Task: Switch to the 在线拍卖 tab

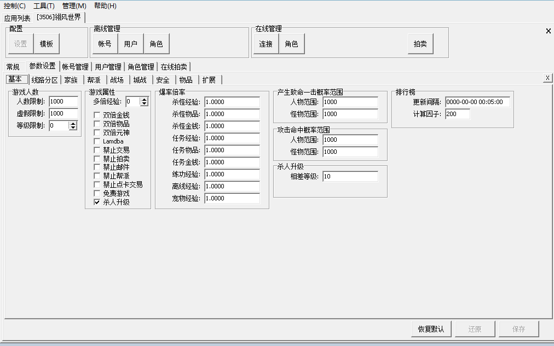Action: [x=174, y=67]
